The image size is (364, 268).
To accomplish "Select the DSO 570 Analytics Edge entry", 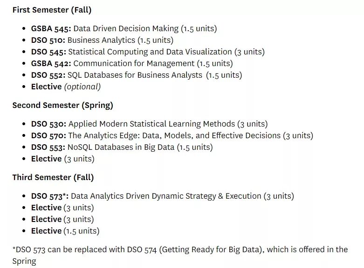I will [x=172, y=135].
